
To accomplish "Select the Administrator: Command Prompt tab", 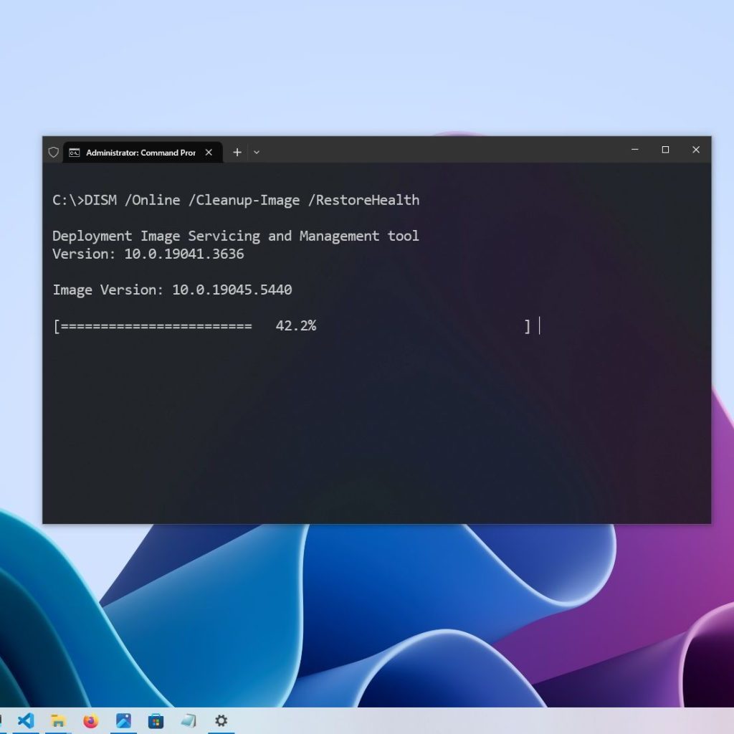I will pyautogui.click(x=140, y=153).
